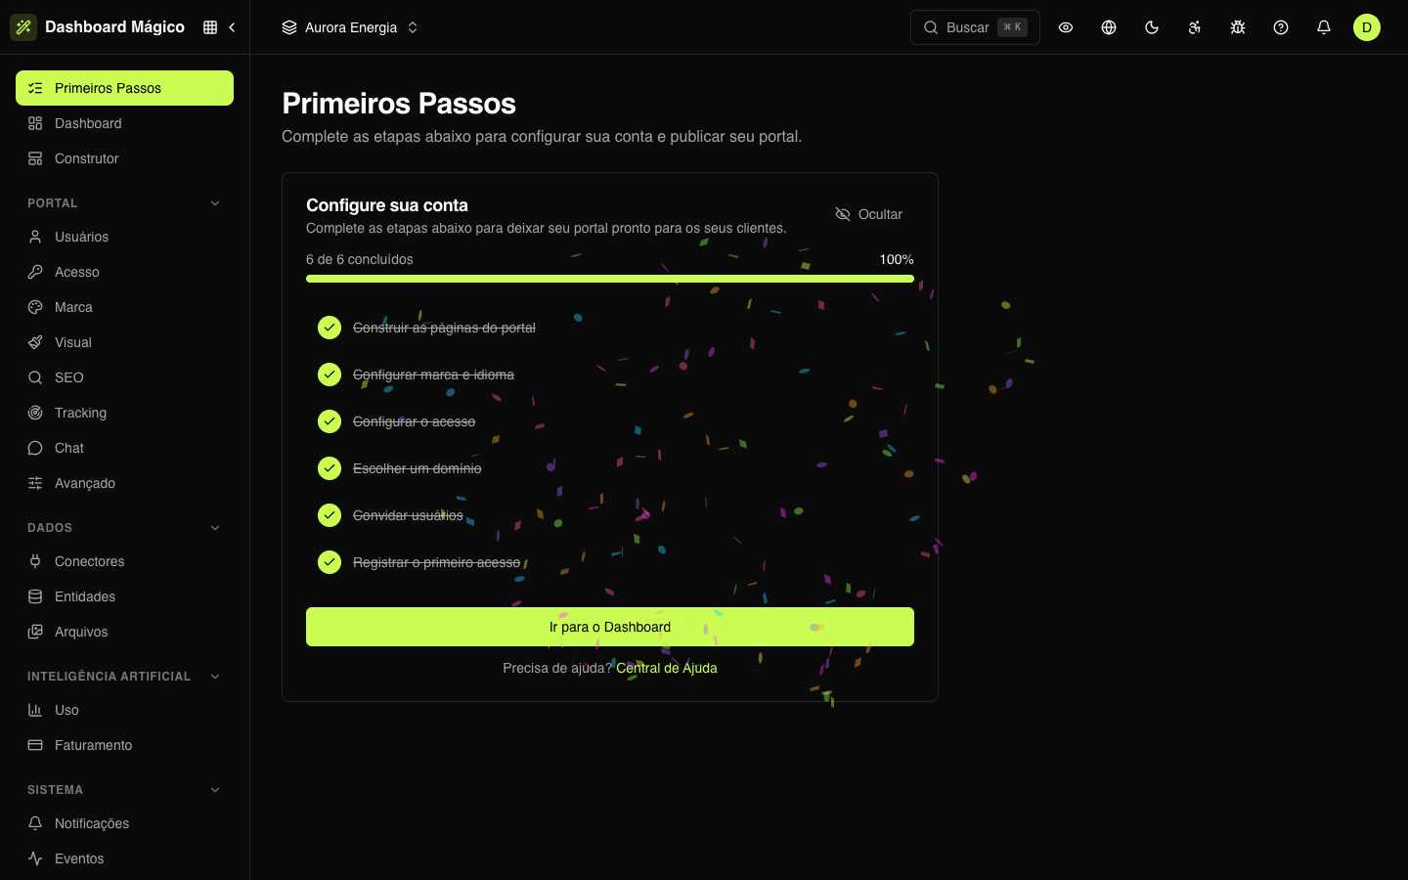Open the apps grid icon beside logo
The width and height of the screenshot is (1408, 880).
coord(210,27)
